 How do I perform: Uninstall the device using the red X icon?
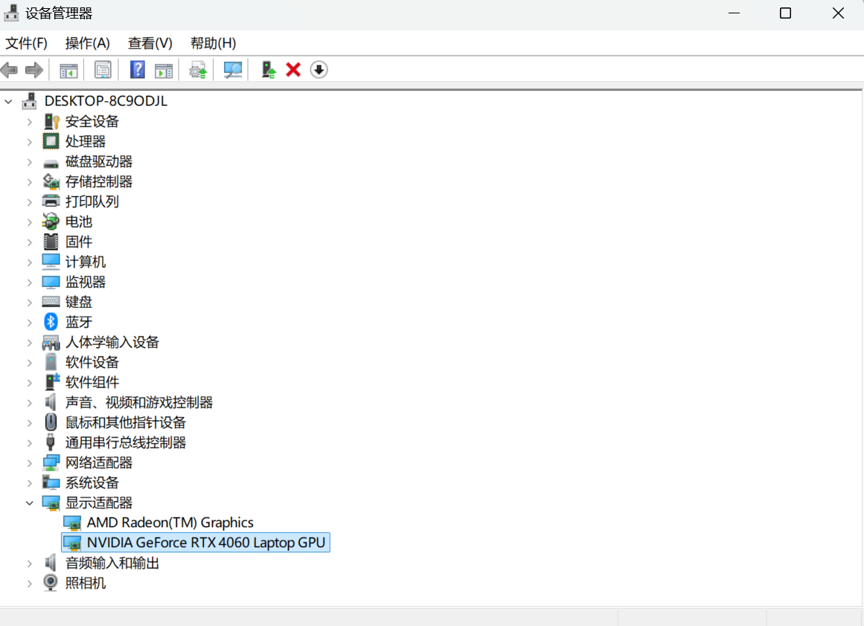(x=292, y=69)
